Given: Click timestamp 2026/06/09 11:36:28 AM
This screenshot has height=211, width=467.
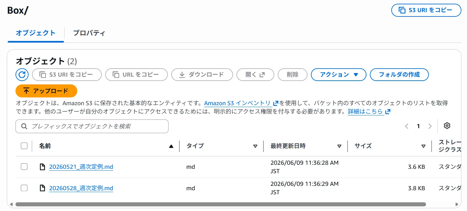Looking at the screenshot, I should pyautogui.click(x=304, y=167).
